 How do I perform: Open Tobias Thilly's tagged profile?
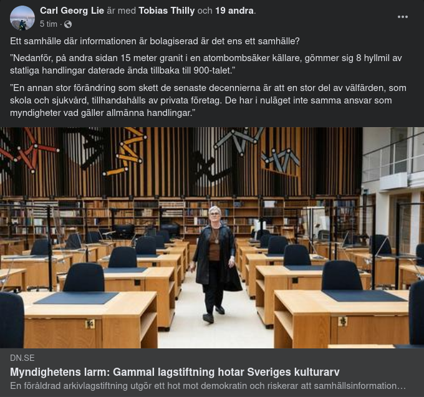click(x=166, y=11)
